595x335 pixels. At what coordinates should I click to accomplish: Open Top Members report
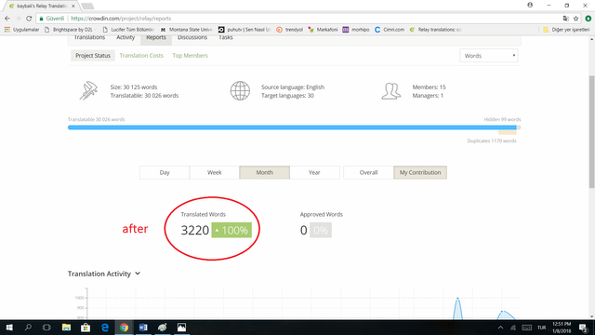click(190, 56)
